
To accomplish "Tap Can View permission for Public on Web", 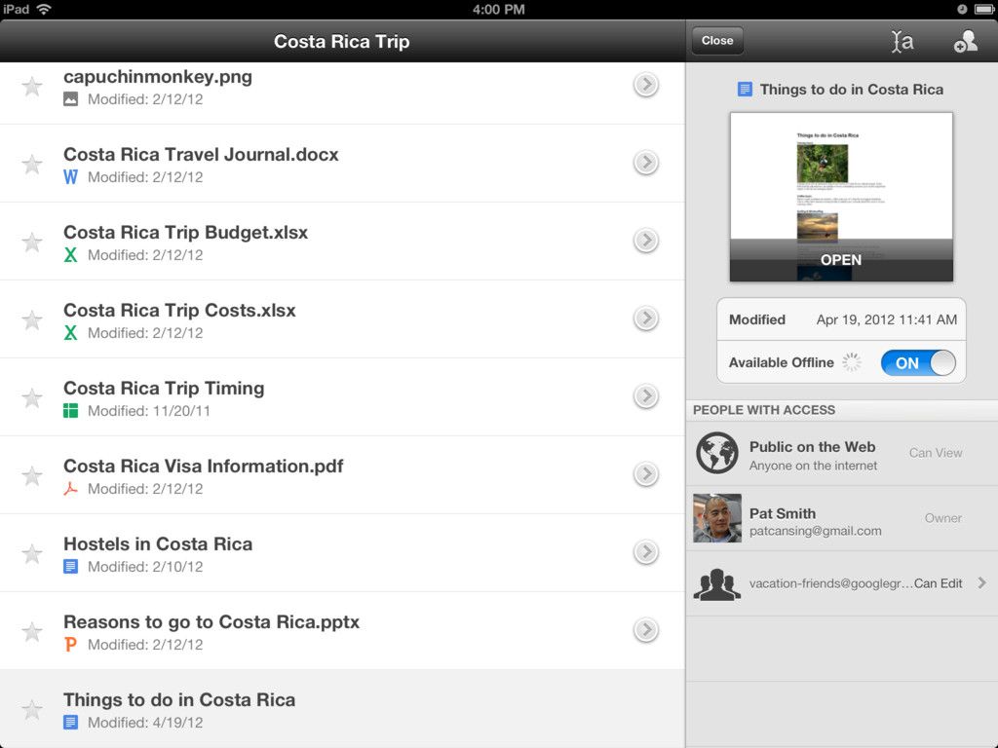I will pyautogui.click(x=936, y=453).
